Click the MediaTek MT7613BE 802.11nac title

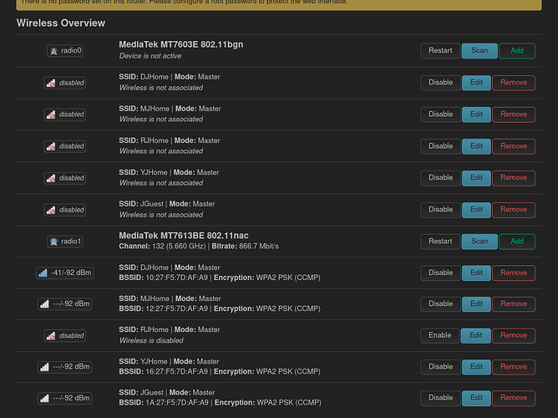pyautogui.click(x=184, y=236)
